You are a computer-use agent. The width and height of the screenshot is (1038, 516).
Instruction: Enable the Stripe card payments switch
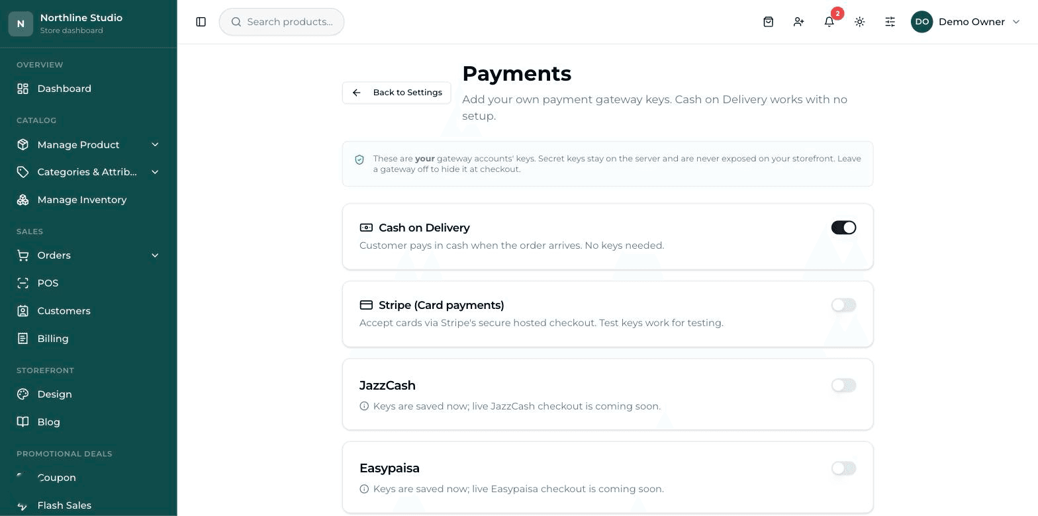click(844, 305)
